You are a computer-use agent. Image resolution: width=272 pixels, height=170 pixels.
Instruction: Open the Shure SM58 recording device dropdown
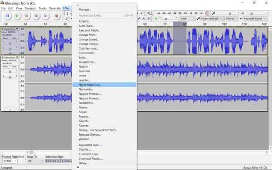[212, 19]
